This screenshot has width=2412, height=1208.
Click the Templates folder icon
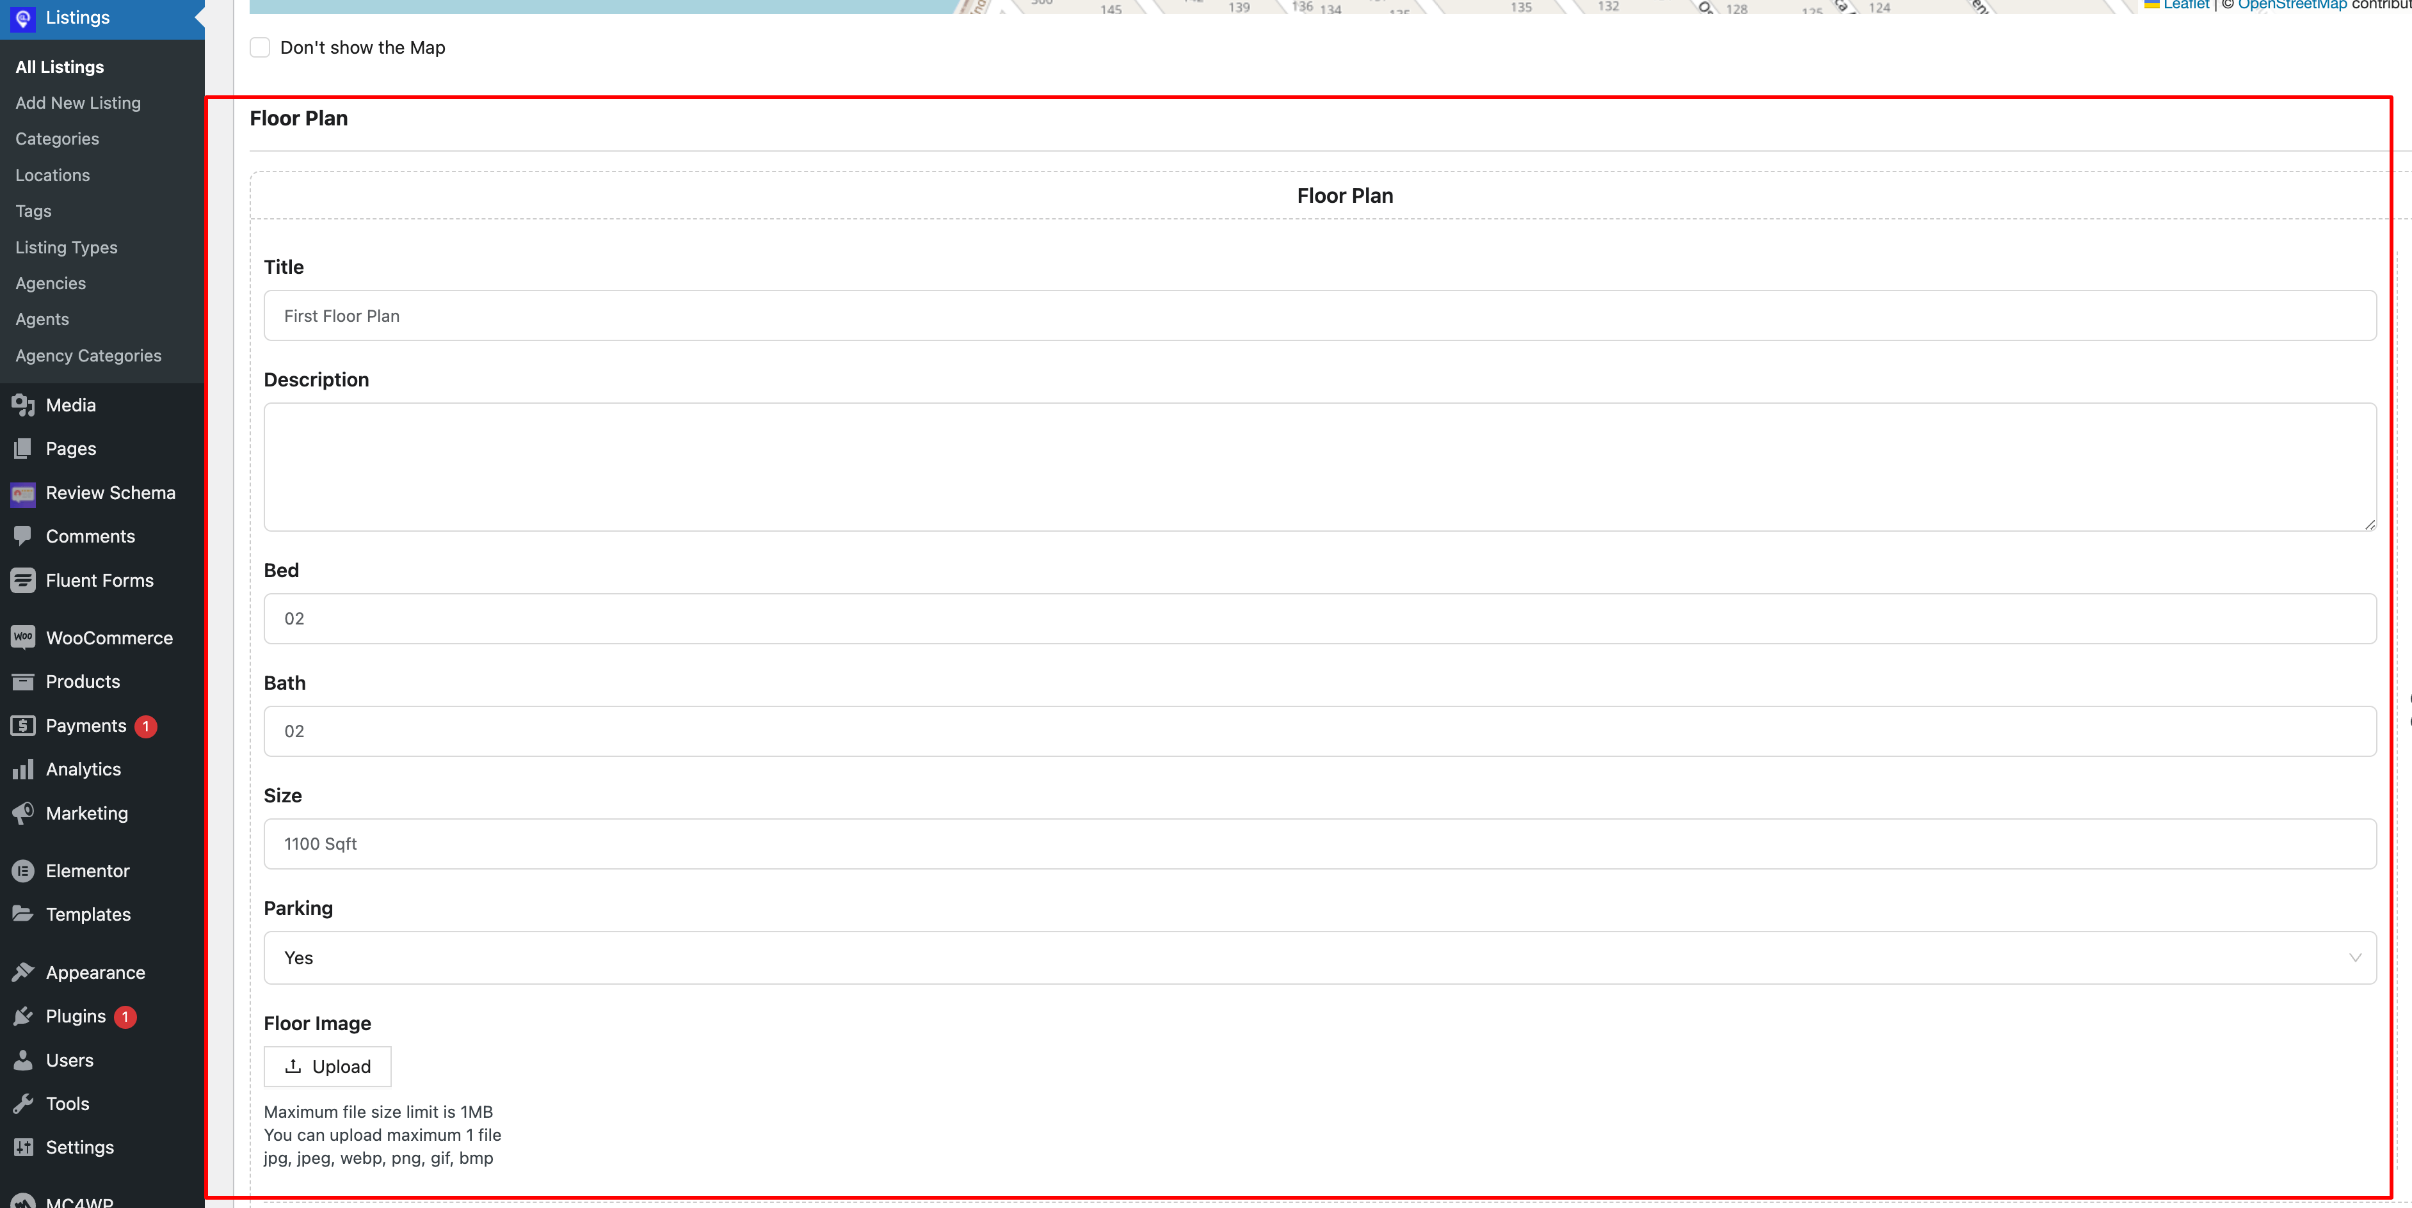[24, 914]
